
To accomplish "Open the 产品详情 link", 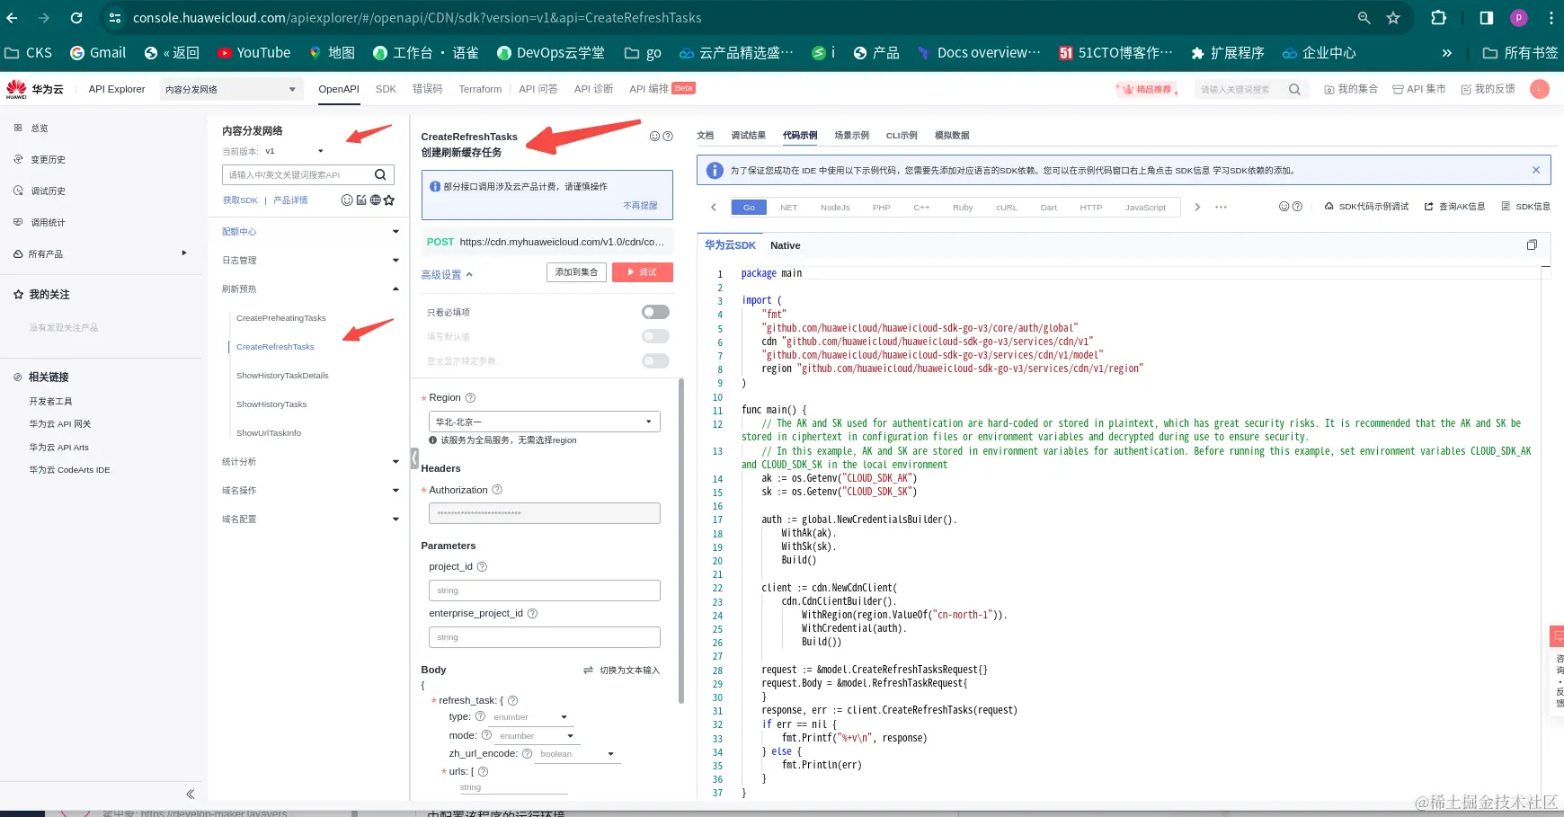I will pyautogui.click(x=290, y=200).
